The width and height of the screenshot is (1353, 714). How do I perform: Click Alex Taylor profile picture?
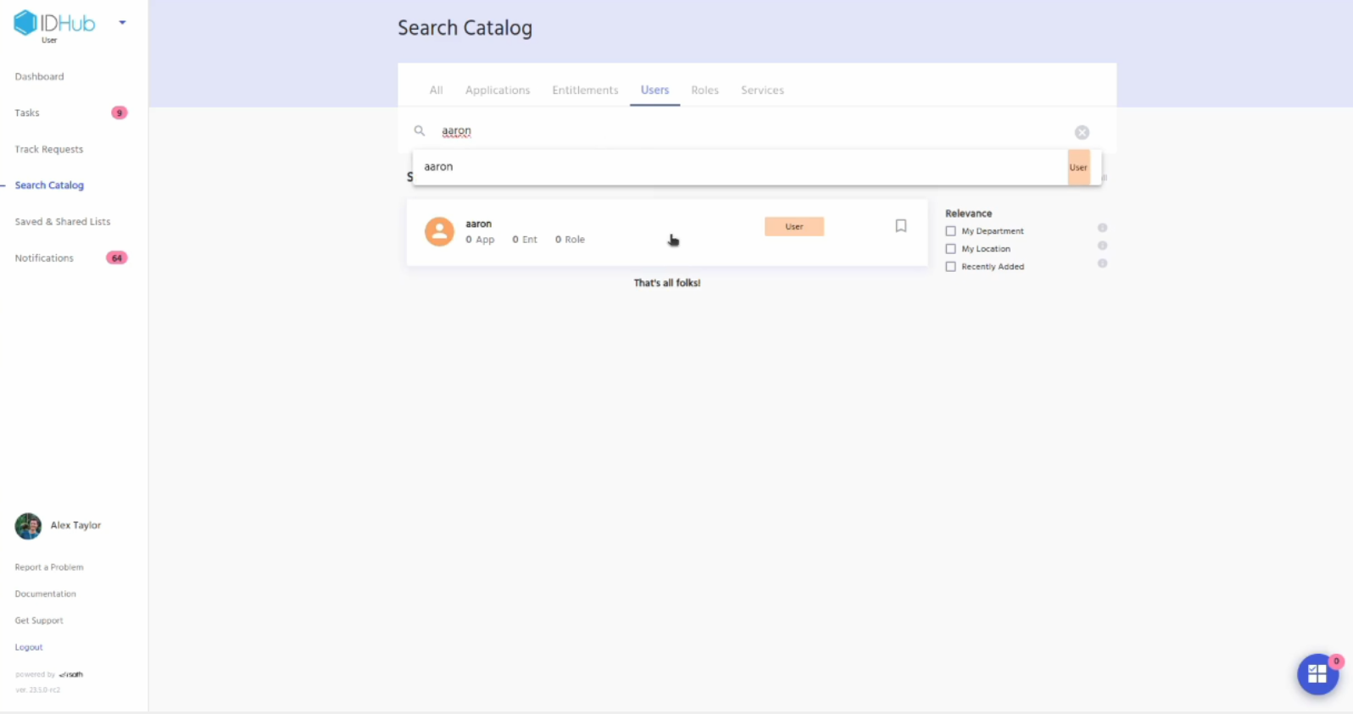click(28, 526)
